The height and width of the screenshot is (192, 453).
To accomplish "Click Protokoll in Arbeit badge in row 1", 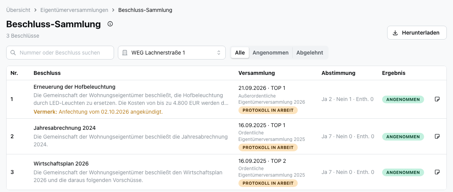I will pyautogui.click(x=268, y=110).
